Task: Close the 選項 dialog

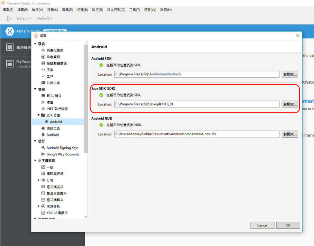Action: (298, 36)
